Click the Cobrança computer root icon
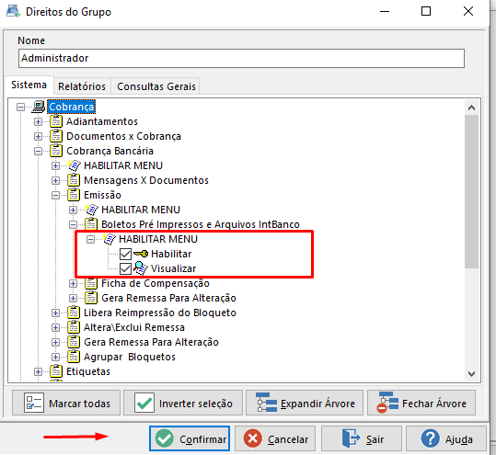This screenshot has width=496, height=455. pyautogui.click(x=39, y=107)
